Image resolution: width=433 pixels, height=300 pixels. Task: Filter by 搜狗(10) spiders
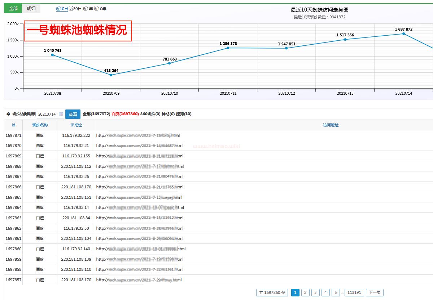pyautogui.click(x=184, y=114)
